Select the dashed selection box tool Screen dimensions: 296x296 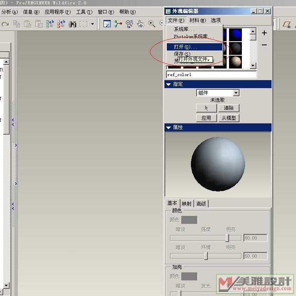click(84, 24)
